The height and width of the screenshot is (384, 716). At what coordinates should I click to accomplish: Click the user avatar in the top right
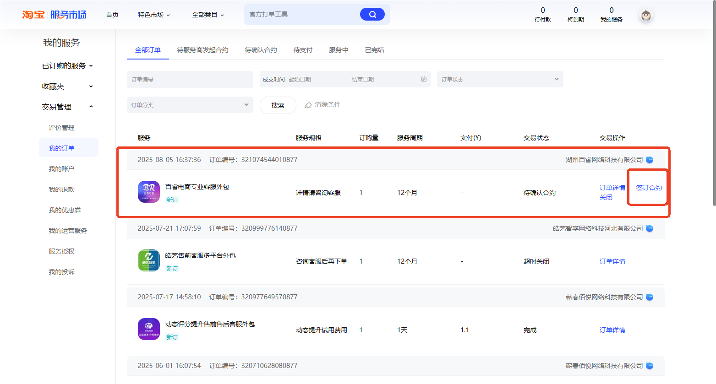(x=645, y=15)
